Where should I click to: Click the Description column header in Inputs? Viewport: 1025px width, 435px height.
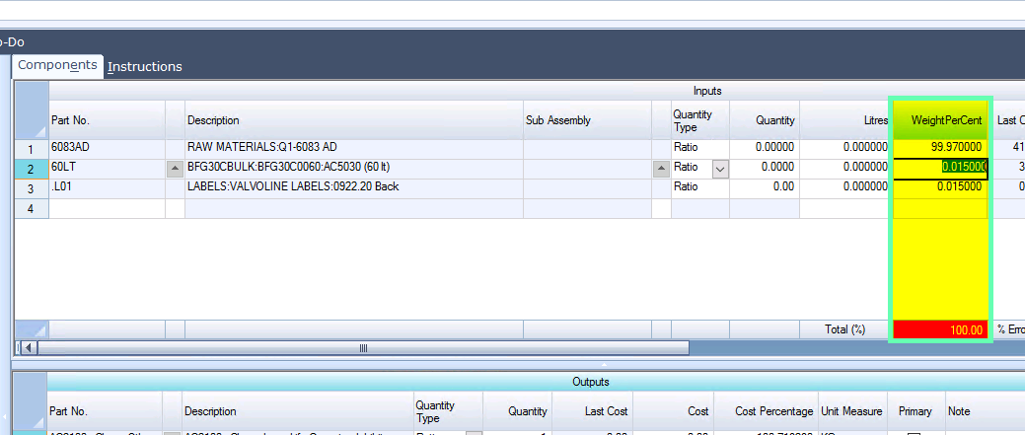[353, 120]
